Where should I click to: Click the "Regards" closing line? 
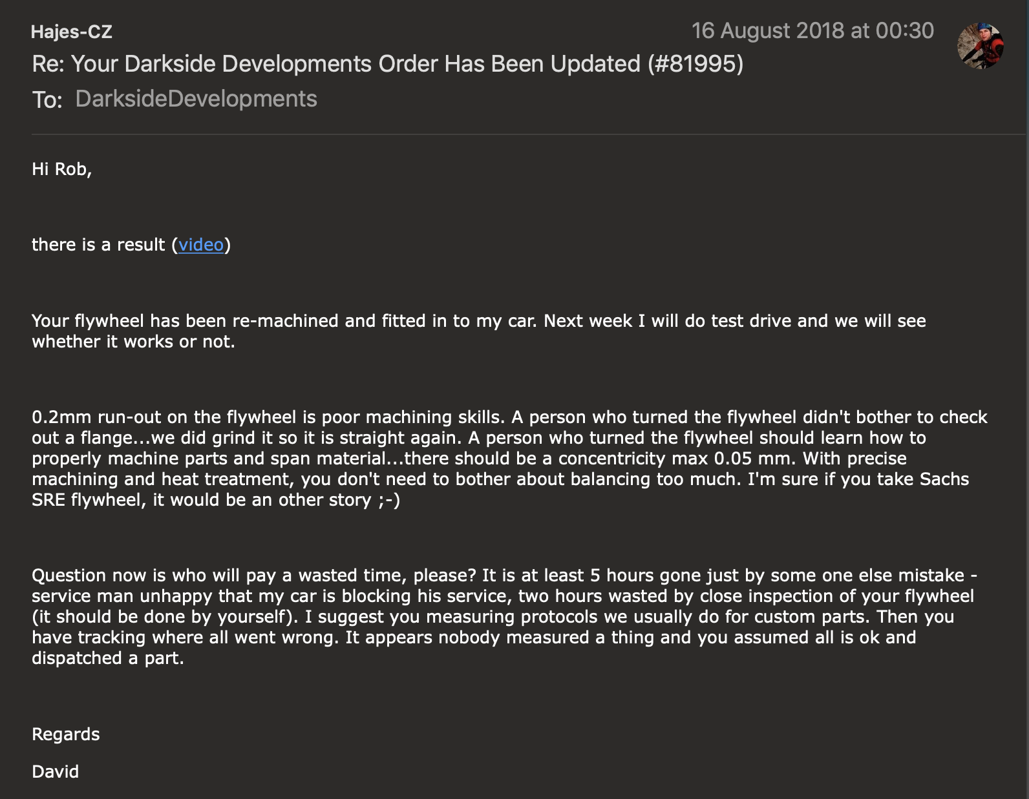click(x=66, y=734)
